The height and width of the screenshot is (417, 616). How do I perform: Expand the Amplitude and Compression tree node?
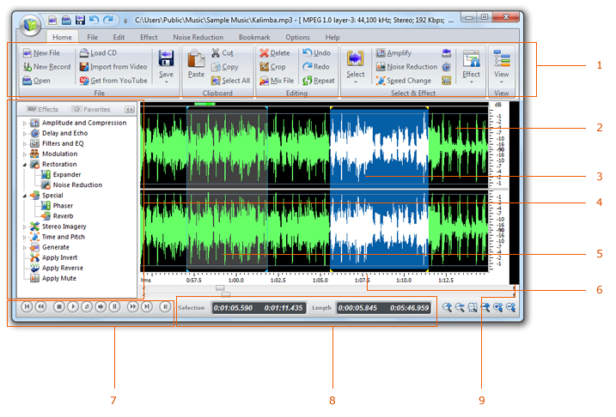coord(24,124)
